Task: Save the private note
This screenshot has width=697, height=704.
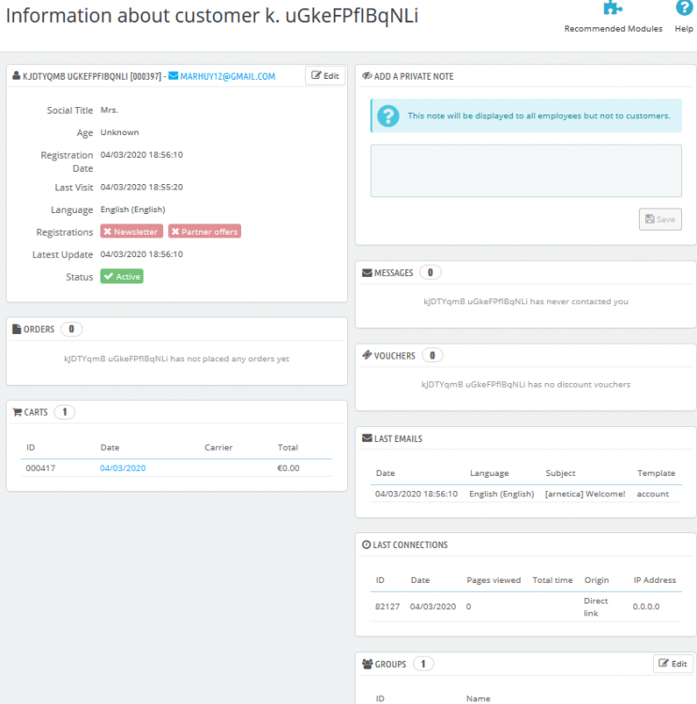Action: pyautogui.click(x=660, y=219)
